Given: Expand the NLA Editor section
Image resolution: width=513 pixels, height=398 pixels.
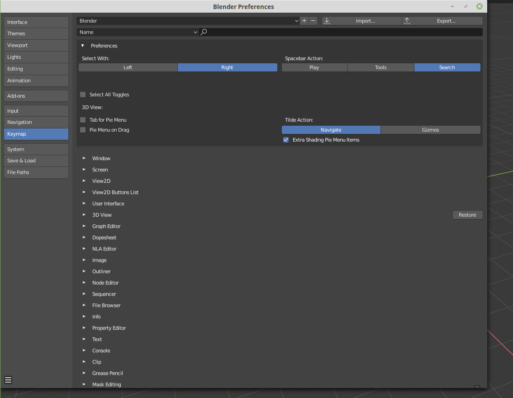Looking at the screenshot, I should coord(84,249).
